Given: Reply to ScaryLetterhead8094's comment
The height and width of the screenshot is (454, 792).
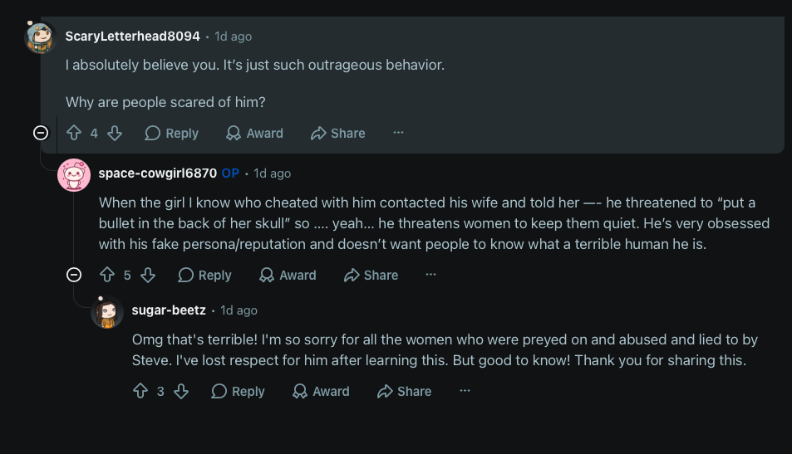Looking at the screenshot, I should [x=172, y=133].
